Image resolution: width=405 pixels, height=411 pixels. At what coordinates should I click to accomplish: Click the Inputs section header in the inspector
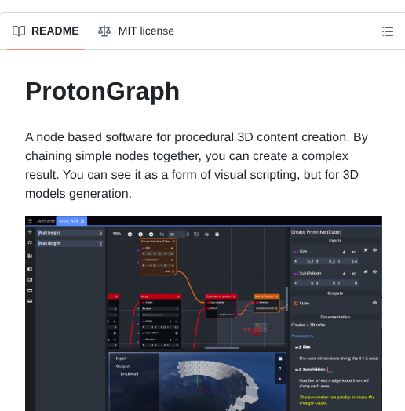tap(335, 241)
